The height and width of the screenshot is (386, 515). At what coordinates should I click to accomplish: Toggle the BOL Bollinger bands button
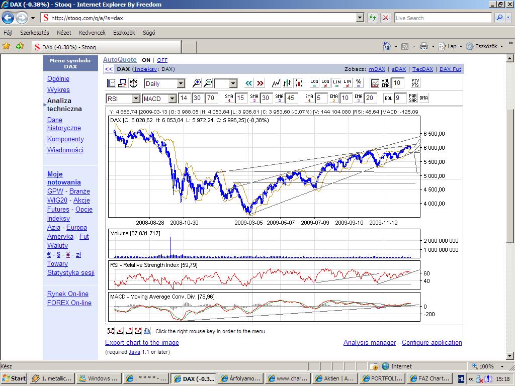(389, 98)
